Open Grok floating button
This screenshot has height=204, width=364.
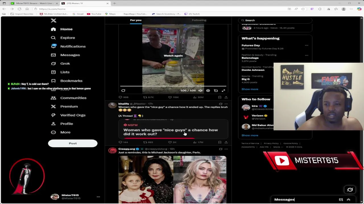click(x=350, y=190)
